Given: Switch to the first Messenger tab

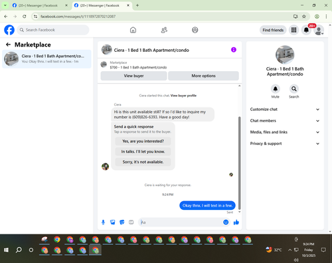Looking at the screenshot, I should [38, 5].
